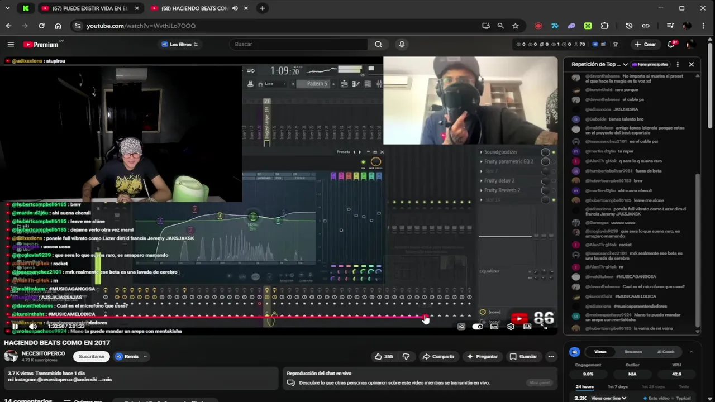Open chat replay three-dot options
715x402 pixels.
tap(678, 64)
